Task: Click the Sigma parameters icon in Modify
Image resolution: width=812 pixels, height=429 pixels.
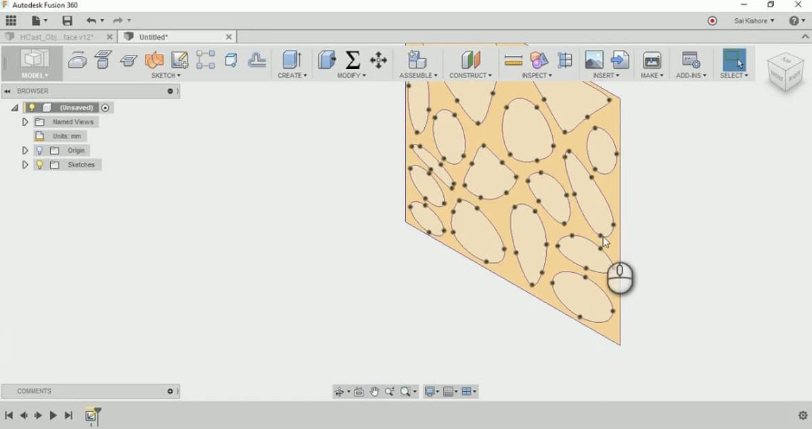Action: (353, 60)
